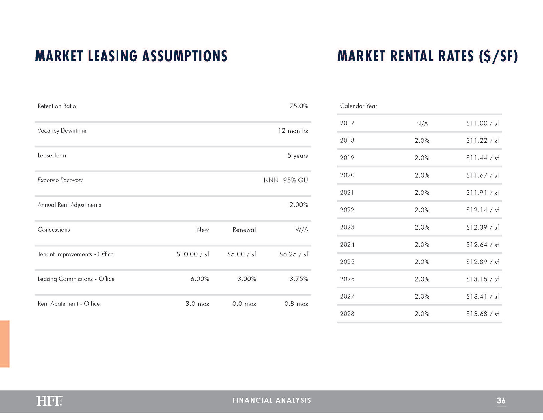Click the Renewal column header
The width and height of the screenshot is (543, 420).
click(244, 230)
